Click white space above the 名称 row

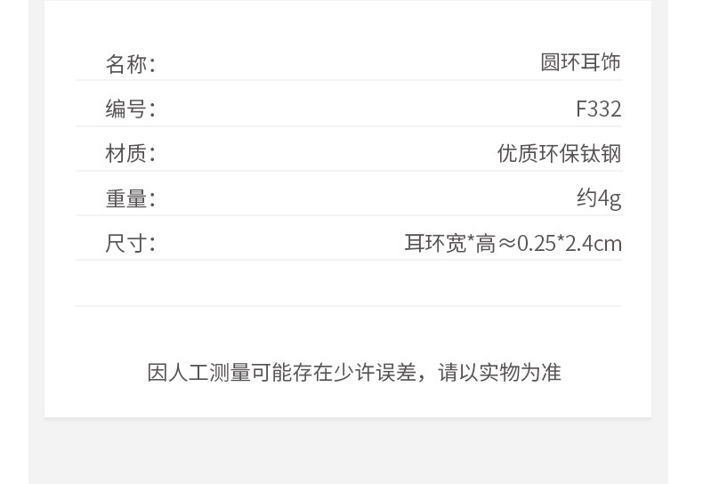click(348, 25)
